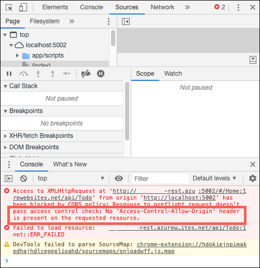Screen dimensions: 260x268
Task: Click the navigator tree scrollbar
Action: [113, 38]
